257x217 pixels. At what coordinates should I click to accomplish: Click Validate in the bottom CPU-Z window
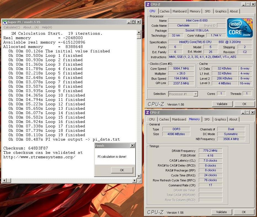[x=221, y=212]
